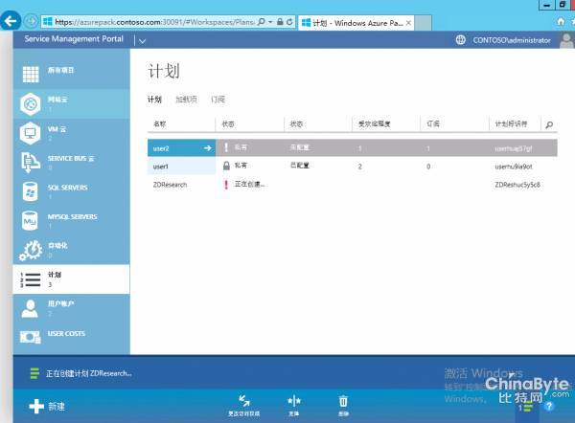Open the notifications list icon in bottom bar

[526, 408]
